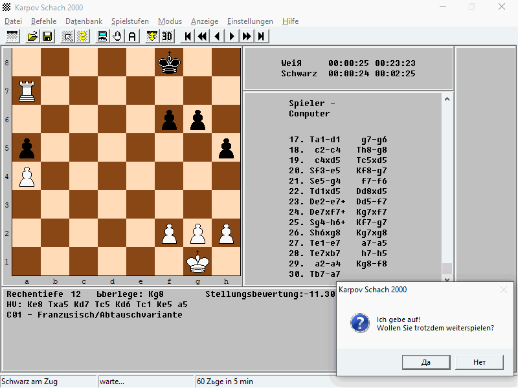
Task: Select the computer monitor toolbar icon
Action: click(x=102, y=36)
